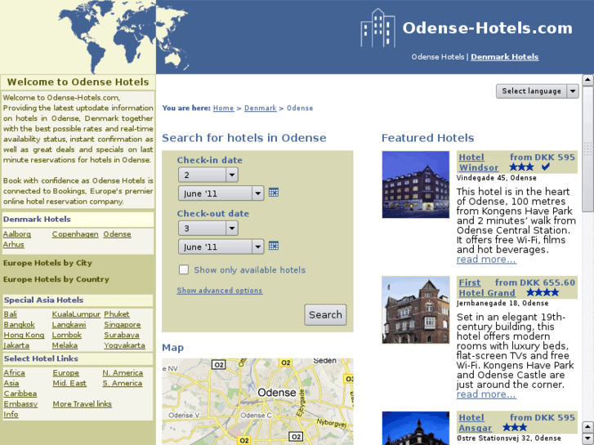Click the scrollbar up arrow

pyautogui.click(x=587, y=80)
